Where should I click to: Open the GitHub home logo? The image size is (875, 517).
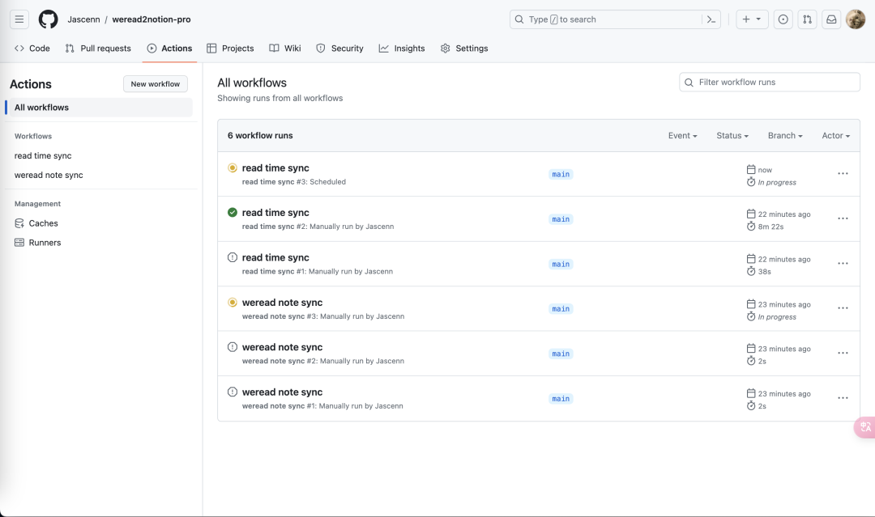pos(49,19)
